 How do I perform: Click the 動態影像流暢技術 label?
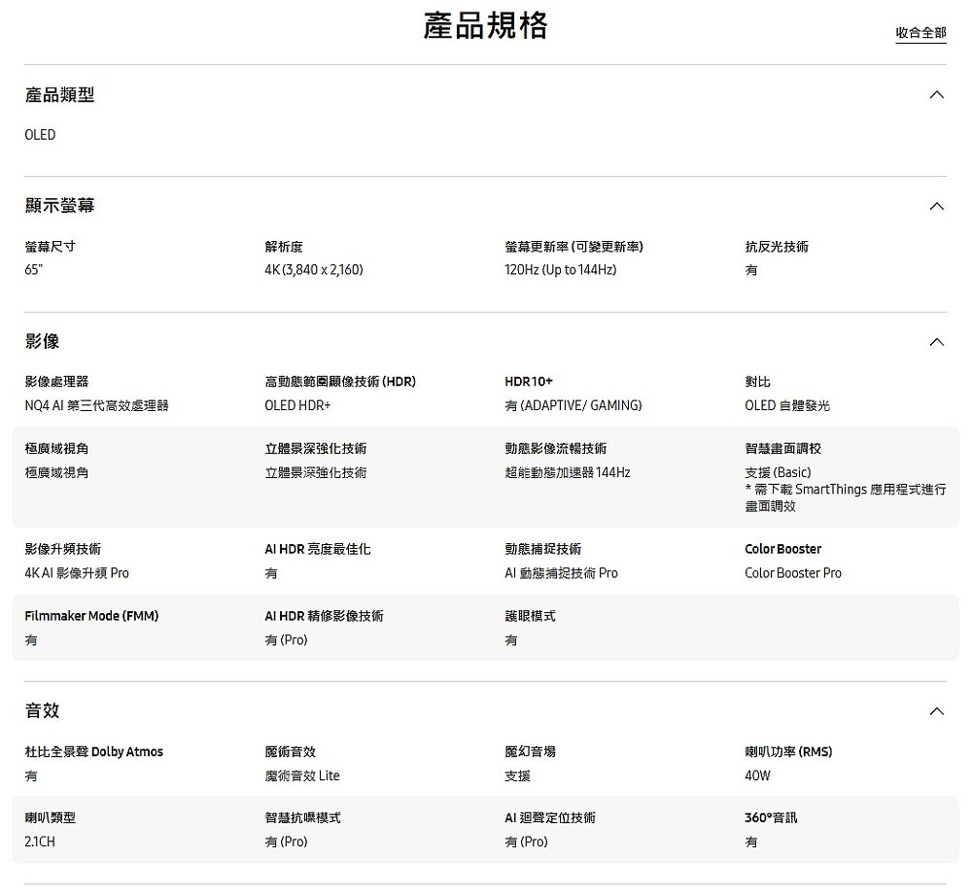[x=555, y=449]
